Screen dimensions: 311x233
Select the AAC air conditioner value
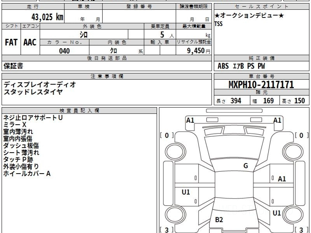click(x=30, y=42)
